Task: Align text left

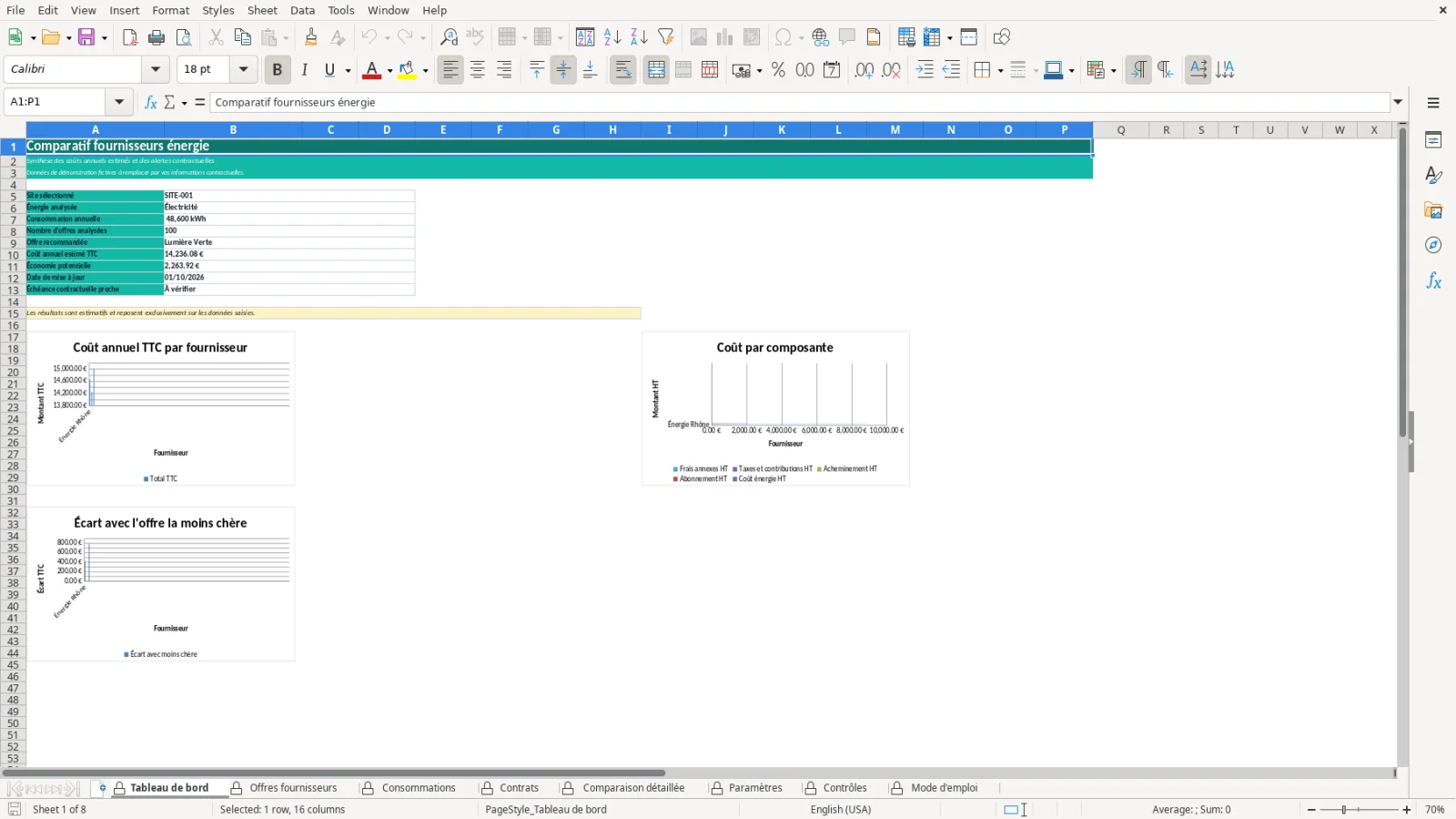Action: [450, 70]
